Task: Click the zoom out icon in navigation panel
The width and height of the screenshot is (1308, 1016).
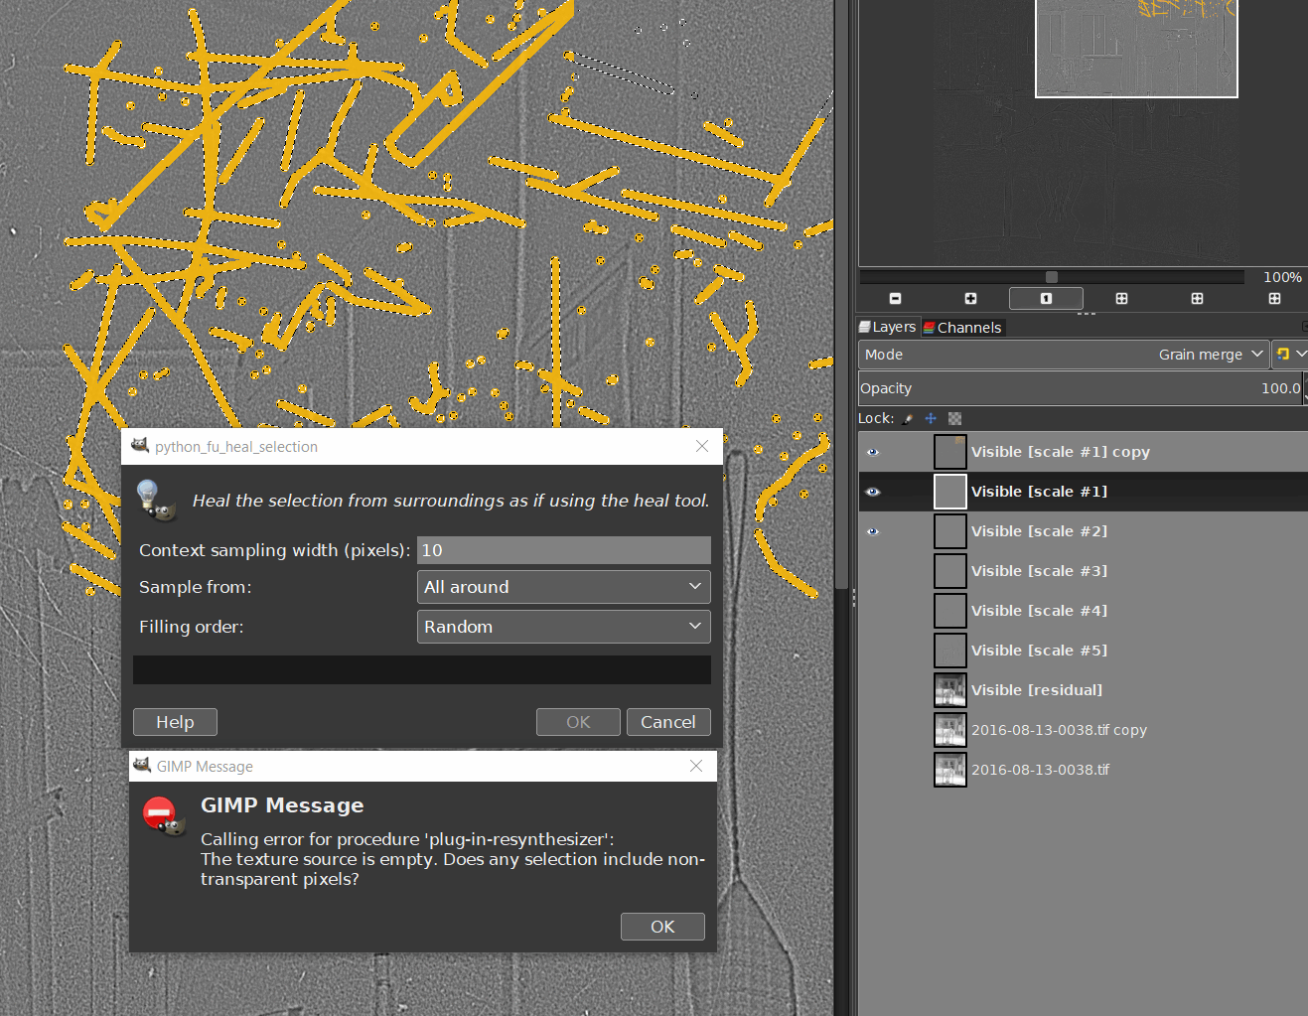Action: click(895, 299)
